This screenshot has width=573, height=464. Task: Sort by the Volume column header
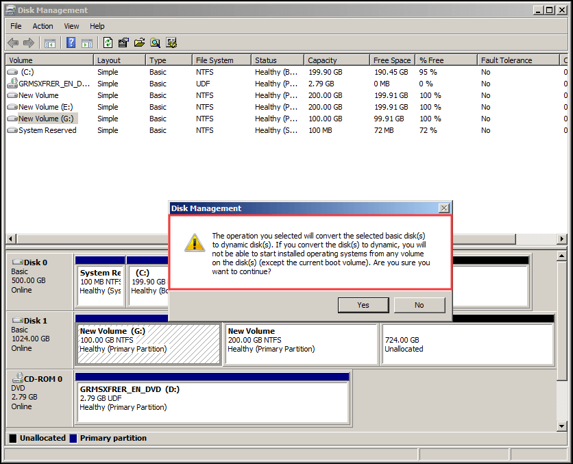tap(49, 60)
